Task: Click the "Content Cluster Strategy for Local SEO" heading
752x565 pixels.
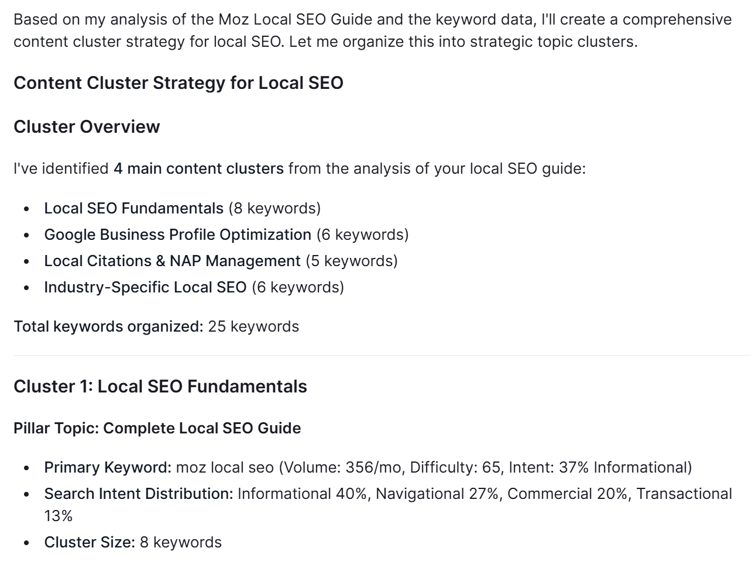Action: pyautogui.click(x=178, y=83)
